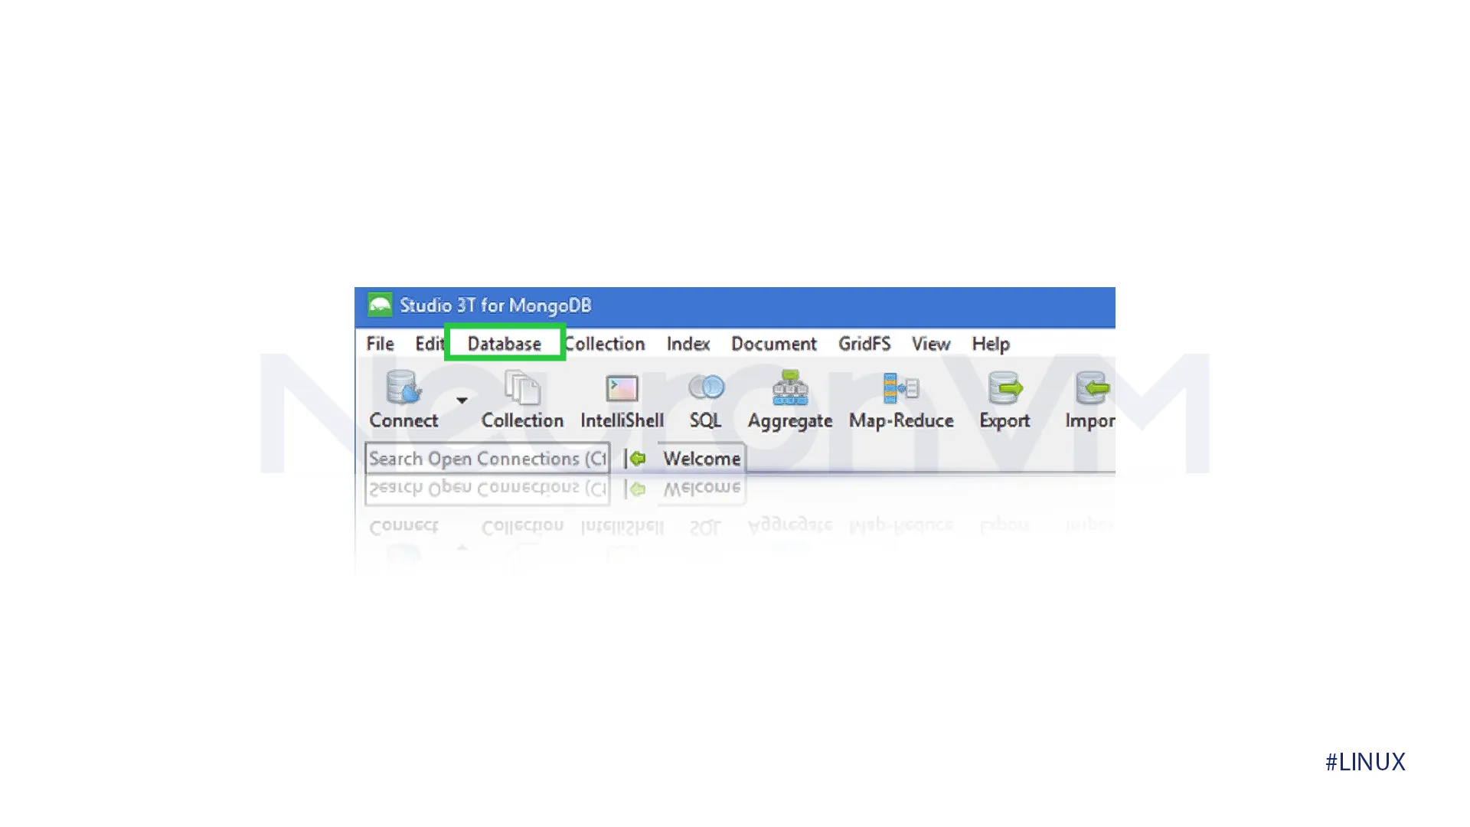The width and height of the screenshot is (1470, 827).
Task: Click the Search Open Connections field
Action: tap(488, 459)
